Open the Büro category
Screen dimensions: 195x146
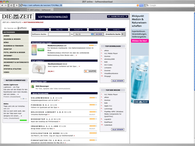15,42
